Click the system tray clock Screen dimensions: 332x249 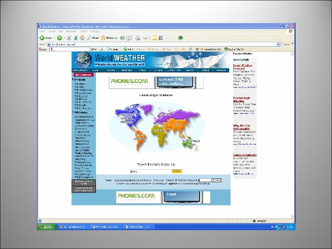pyautogui.click(x=290, y=227)
